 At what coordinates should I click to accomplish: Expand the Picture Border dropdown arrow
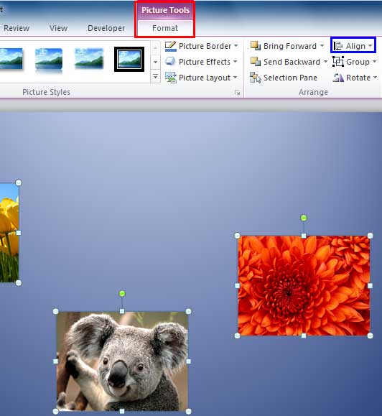tap(236, 46)
